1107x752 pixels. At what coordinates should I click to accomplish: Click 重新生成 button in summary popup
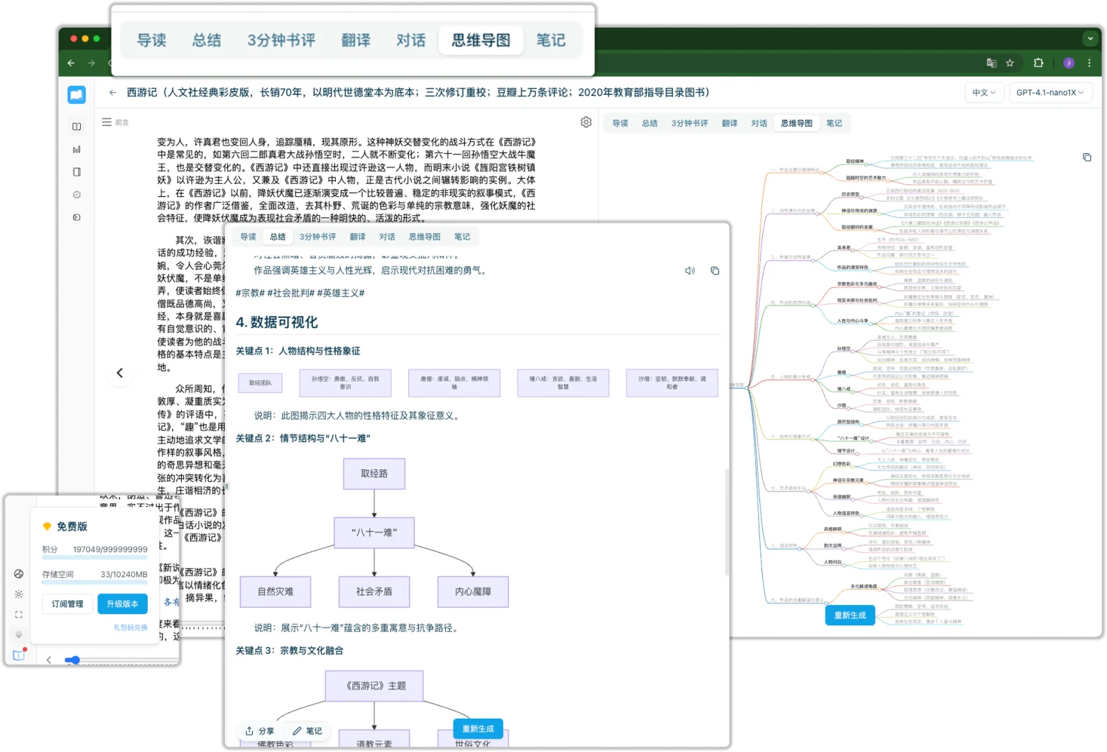(x=478, y=728)
